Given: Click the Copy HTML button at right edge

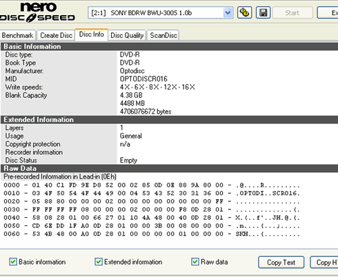Looking at the screenshot, I should [x=324, y=263].
